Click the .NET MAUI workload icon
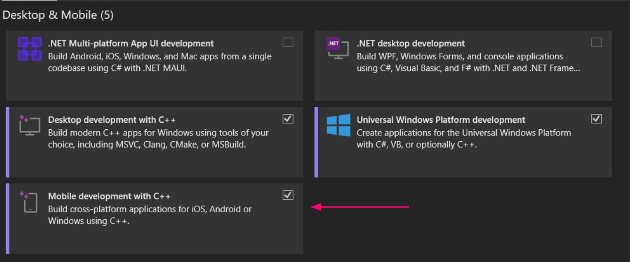Image resolution: width=630 pixels, height=262 pixels. point(30,49)
